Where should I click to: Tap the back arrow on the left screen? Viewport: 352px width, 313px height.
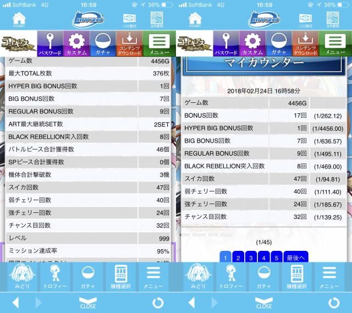click(15, 303)
